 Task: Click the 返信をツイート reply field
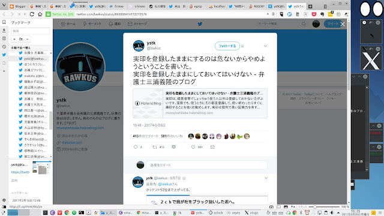coord(206,165)
